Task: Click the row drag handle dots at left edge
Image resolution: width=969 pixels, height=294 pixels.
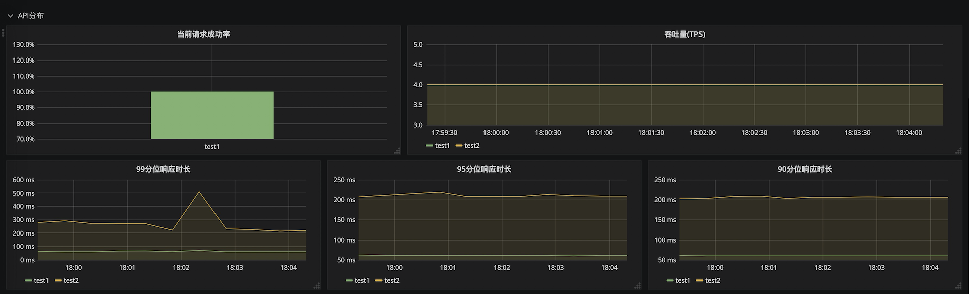Action: [x=3, y=33]
